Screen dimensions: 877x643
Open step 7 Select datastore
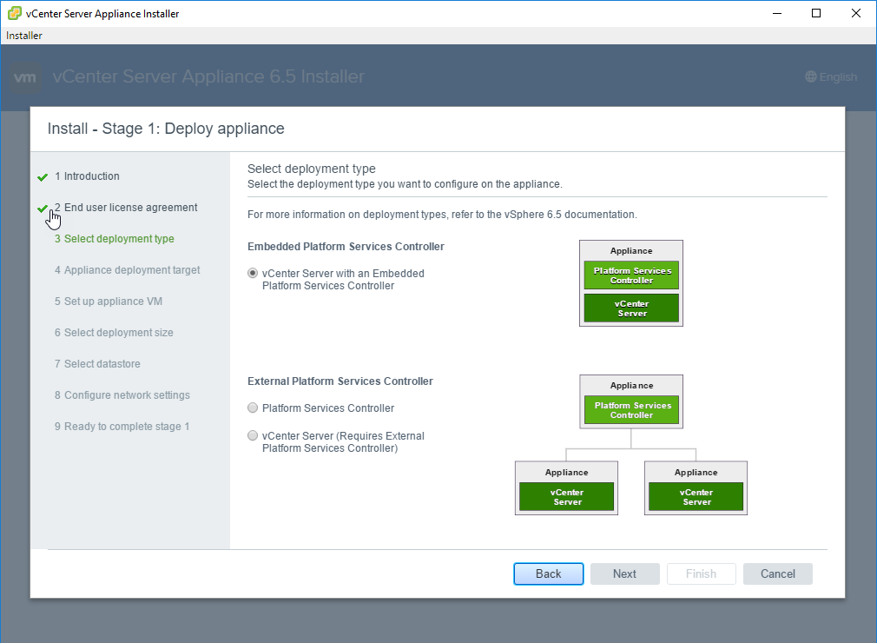97,364
